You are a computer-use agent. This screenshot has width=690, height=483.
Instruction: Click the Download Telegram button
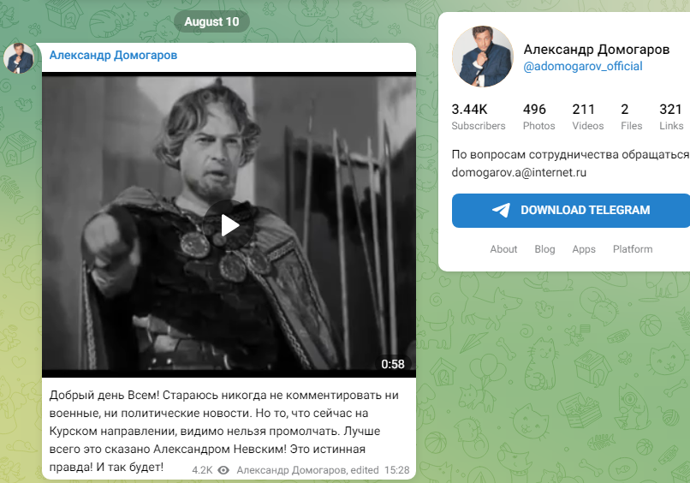point(571,211)
